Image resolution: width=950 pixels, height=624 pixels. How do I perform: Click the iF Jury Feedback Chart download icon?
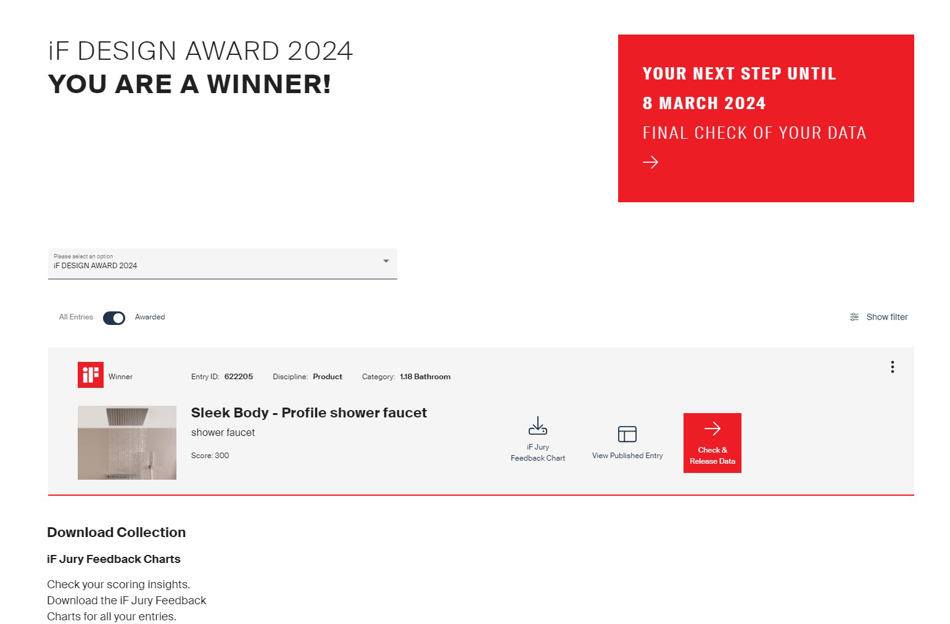(537, 426)
